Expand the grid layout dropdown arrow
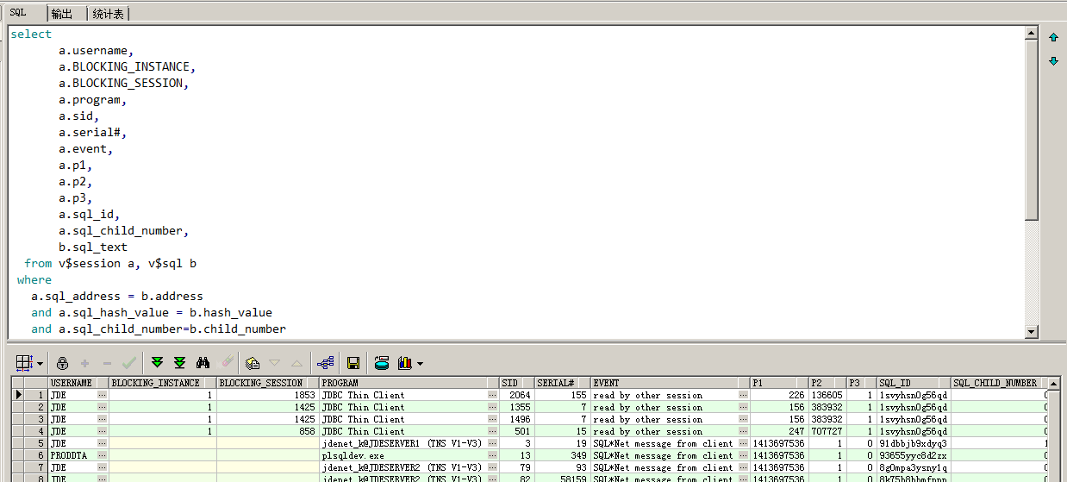 (x=40, y=364)
